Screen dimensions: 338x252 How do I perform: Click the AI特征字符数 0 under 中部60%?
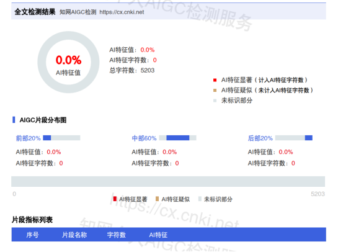[177, 163]
